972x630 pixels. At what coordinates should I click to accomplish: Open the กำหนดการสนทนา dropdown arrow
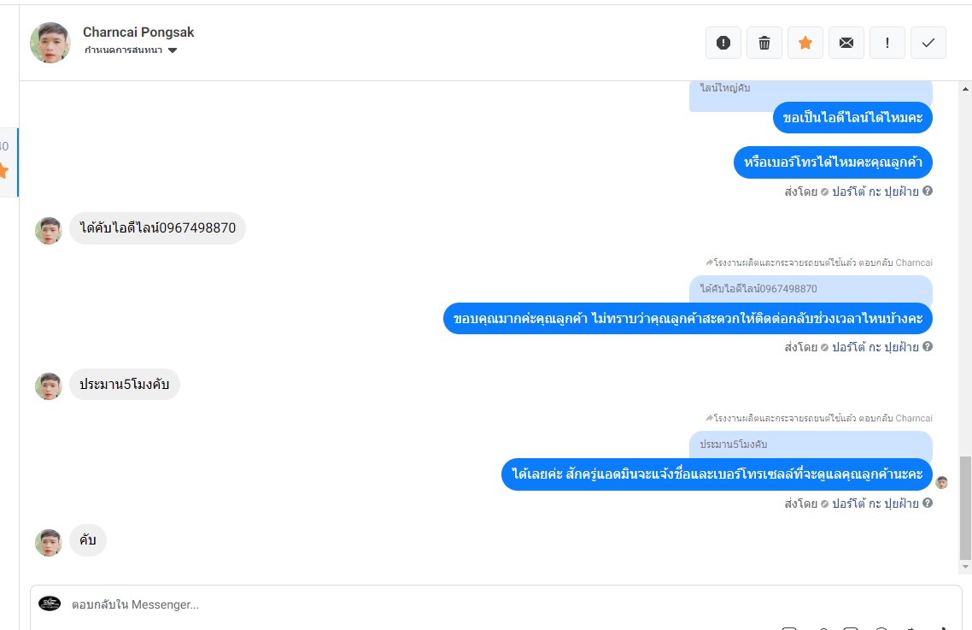pos(173,50)
